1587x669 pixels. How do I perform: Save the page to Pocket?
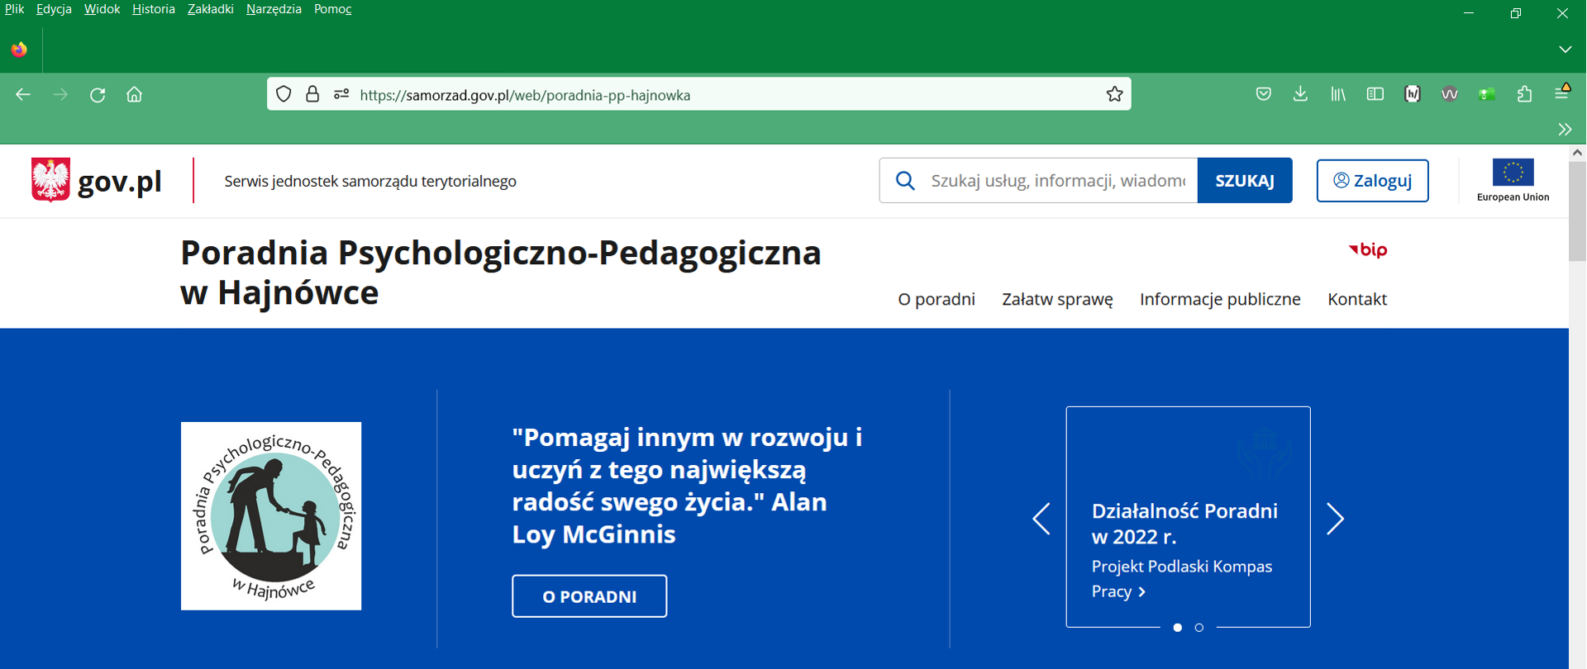pyautogui.click(x=1263, y=94)
